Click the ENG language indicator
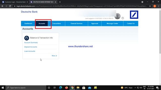161x90 pixels. pyautogui.click(x=144, y=88)
